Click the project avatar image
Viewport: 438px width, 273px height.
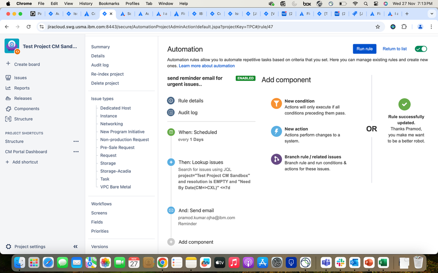(12, 45)
